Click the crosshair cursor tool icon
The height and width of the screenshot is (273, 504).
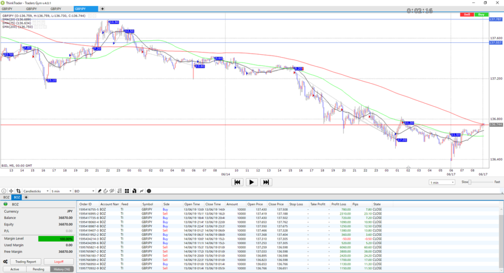11,191
